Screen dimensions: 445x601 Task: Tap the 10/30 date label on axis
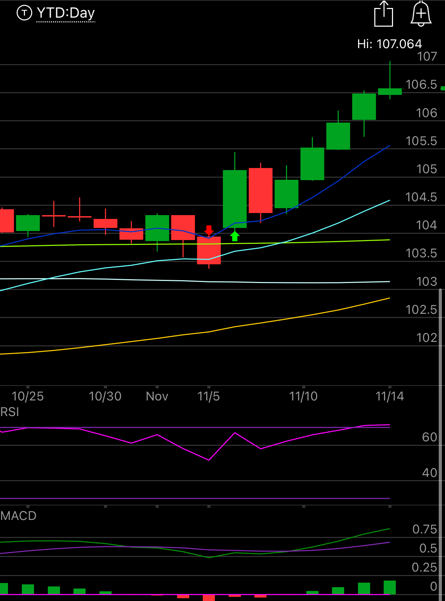pos(105,396)
